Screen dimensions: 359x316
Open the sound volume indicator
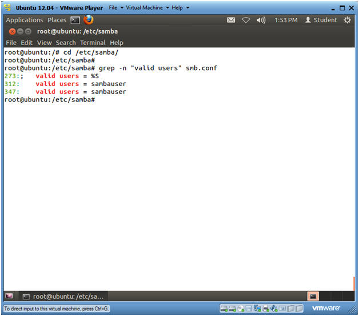click(261, 20)
